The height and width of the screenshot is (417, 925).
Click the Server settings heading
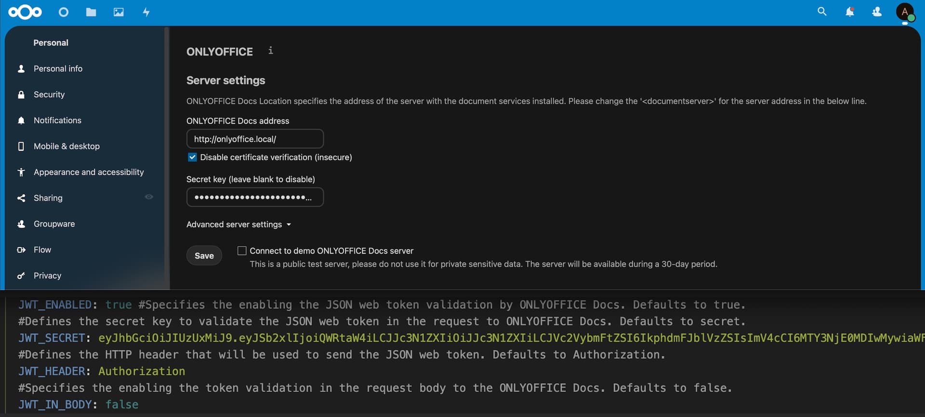(226, 80)
